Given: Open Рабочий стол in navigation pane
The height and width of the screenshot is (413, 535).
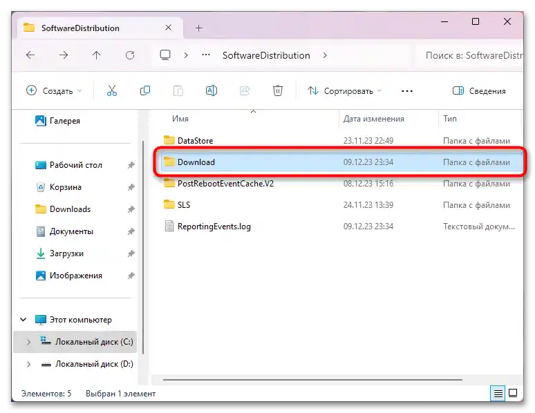Looking at the screenshot, I should tap(76, 165).
